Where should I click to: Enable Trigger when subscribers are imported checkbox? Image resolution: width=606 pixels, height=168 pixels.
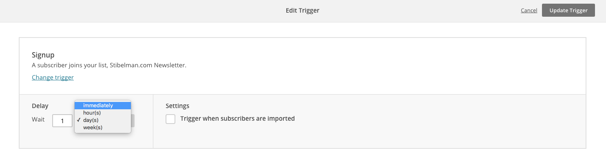pyautogui.click(x=170, y=119)
